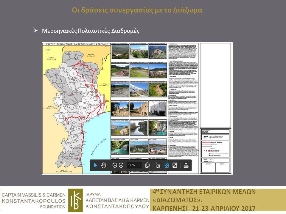Click the zoom out minus button
The height and width of the screenshot is (214, 286).
pyautogui.click(x=114, y=165)
